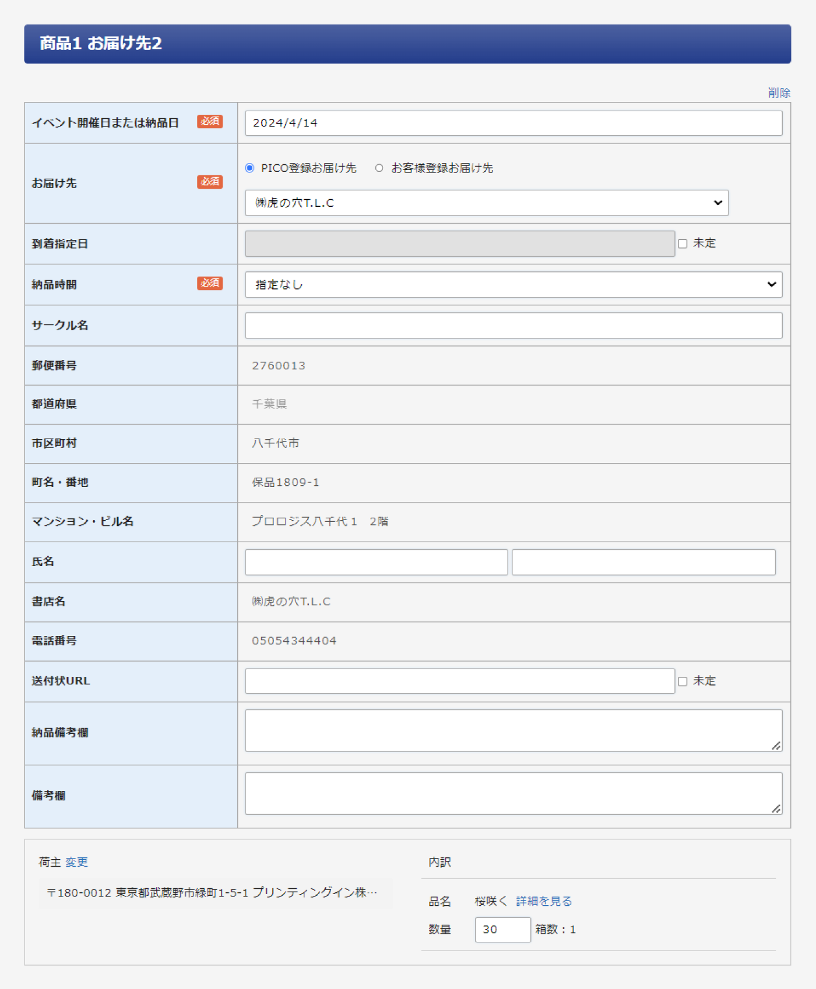The image size is (816, 989).
Task: Check 未定 next to 到着指定日
Action: (683, 243)
